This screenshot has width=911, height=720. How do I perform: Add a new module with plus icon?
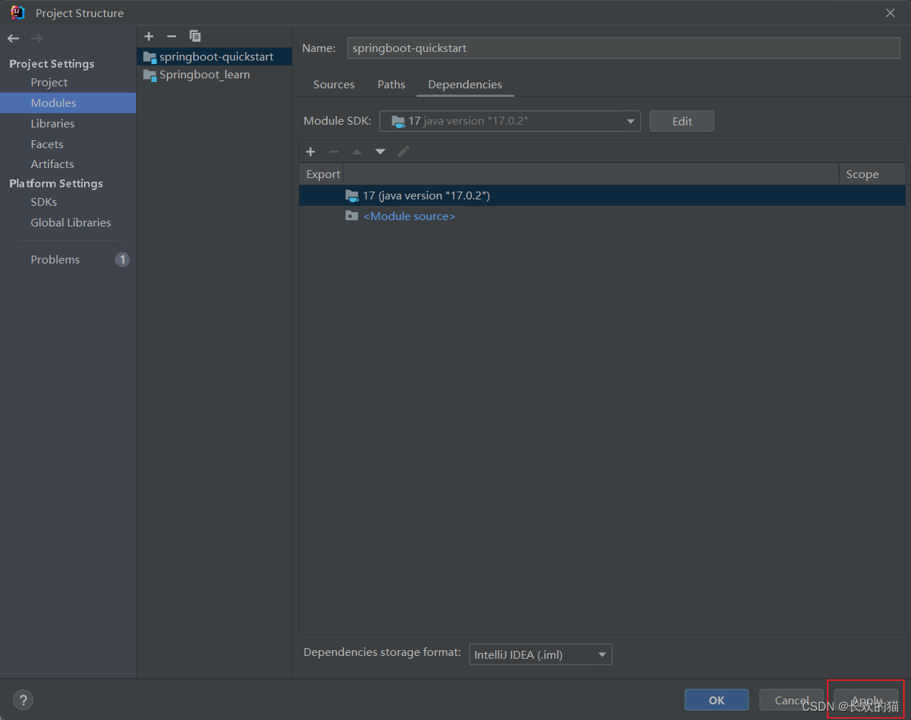[x=149, y=36]
